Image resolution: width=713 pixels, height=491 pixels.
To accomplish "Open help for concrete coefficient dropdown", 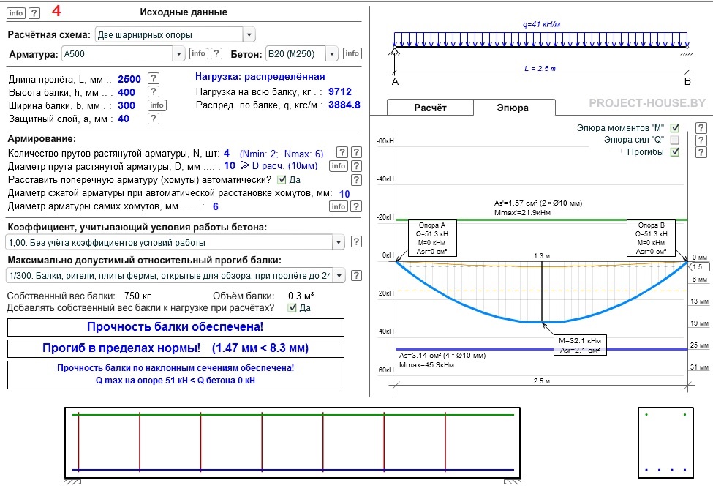I will tap(357, 241).
